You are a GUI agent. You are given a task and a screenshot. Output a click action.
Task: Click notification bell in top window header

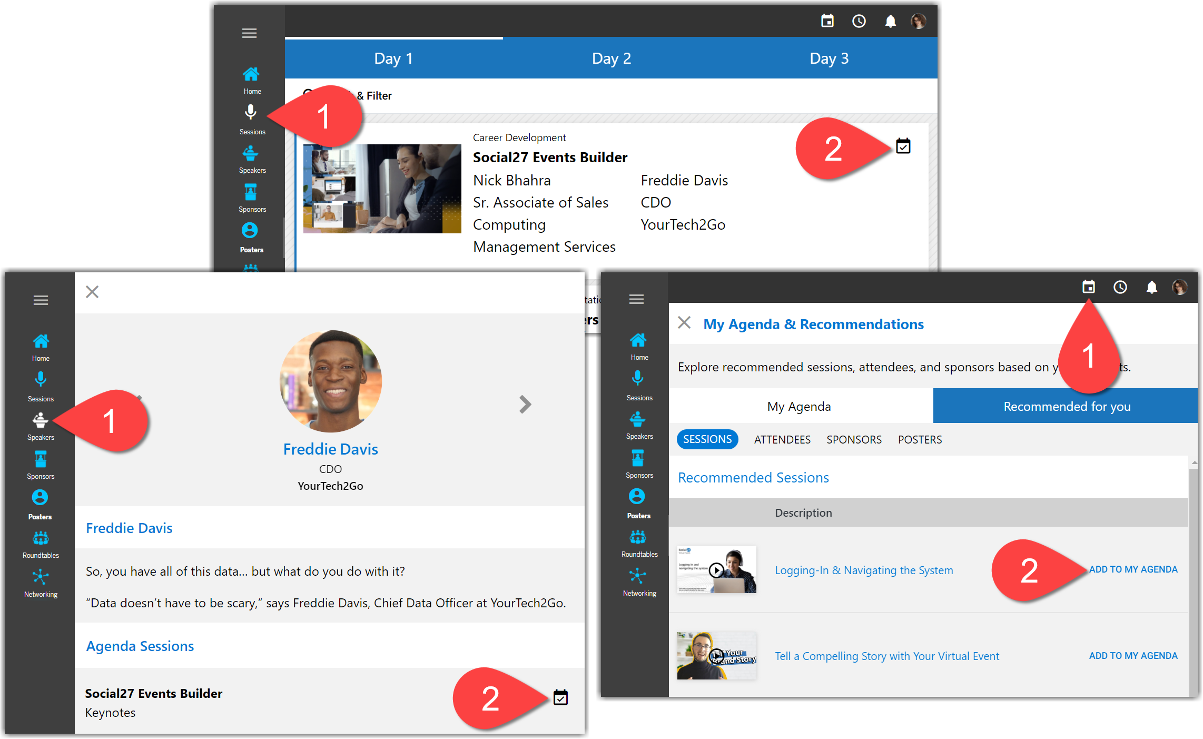pyautogui.click(x=890, y=22)
